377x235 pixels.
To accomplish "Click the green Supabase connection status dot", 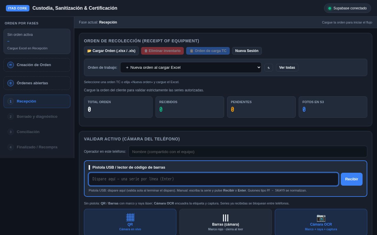I will click(330, 8).
